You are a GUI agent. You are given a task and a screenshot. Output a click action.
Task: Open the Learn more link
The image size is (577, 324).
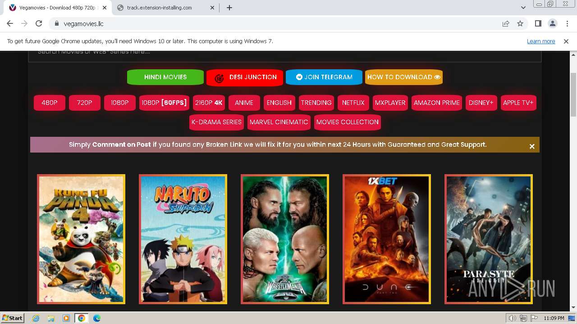pyautogui.click(x=541, y=41)
